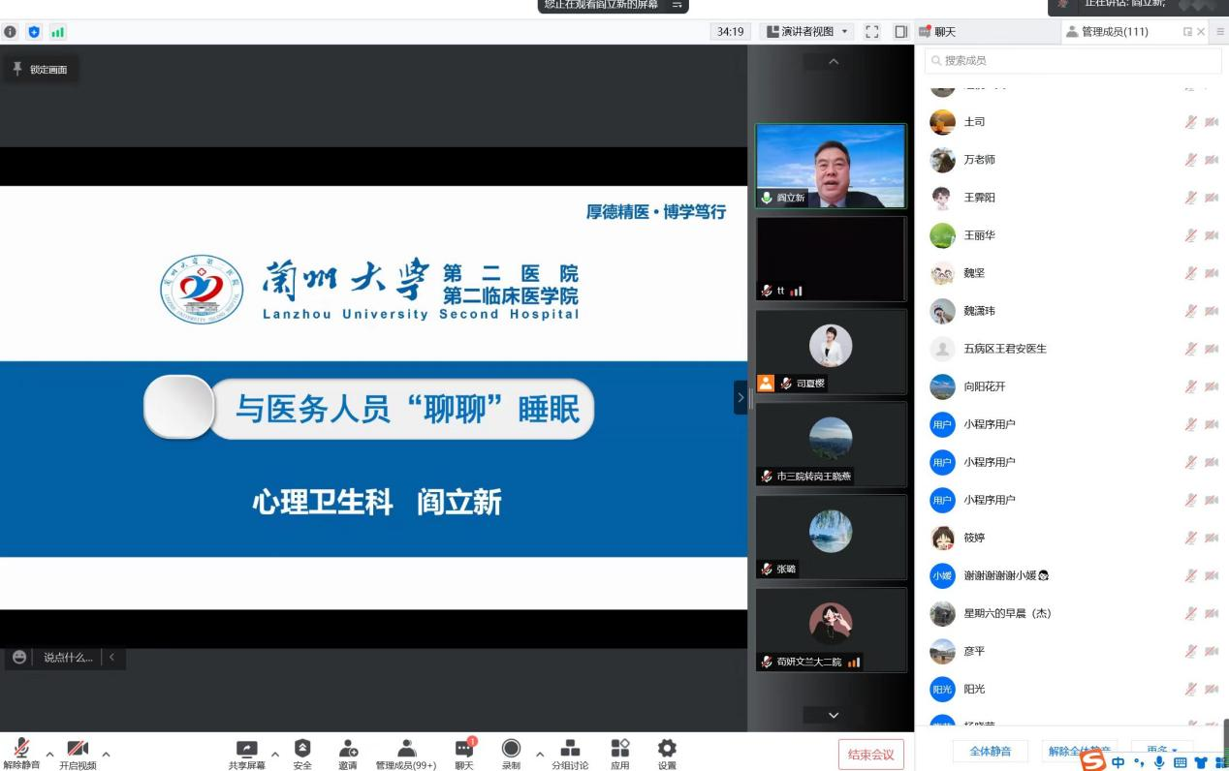Screen dimensions: 1229x771
Task: Toggle the side panel layout icon
Action: 900,32
